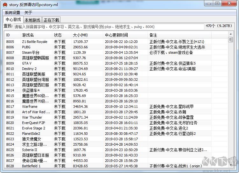This screenshot has height=173, width=239.
Task: Click remark 必须下载、steam游戏必备
Action: [171, 52]
